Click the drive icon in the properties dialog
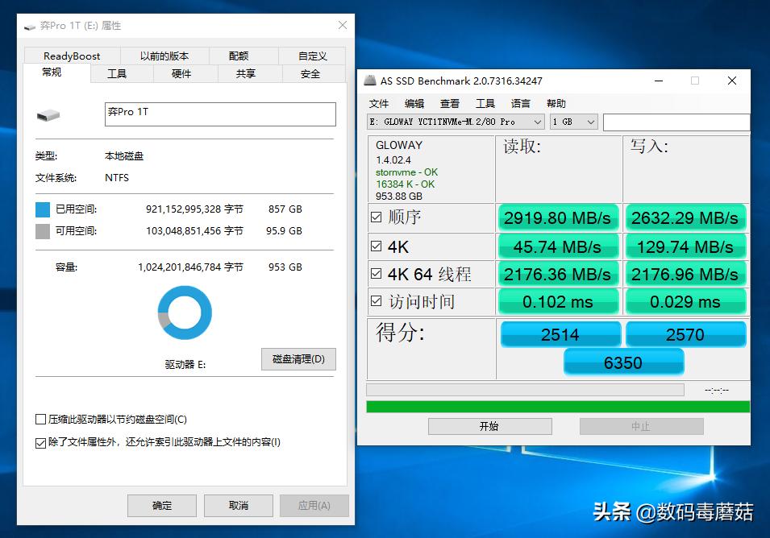Screen dimensions: 770x538 (x=48, y=114)
